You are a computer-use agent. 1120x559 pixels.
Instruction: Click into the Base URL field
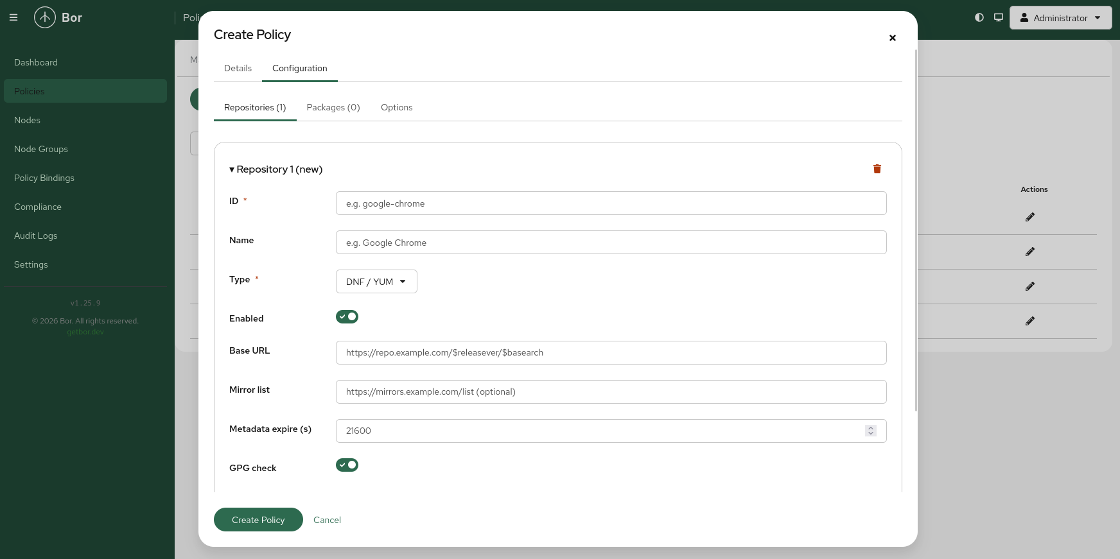tap(611, 353)
